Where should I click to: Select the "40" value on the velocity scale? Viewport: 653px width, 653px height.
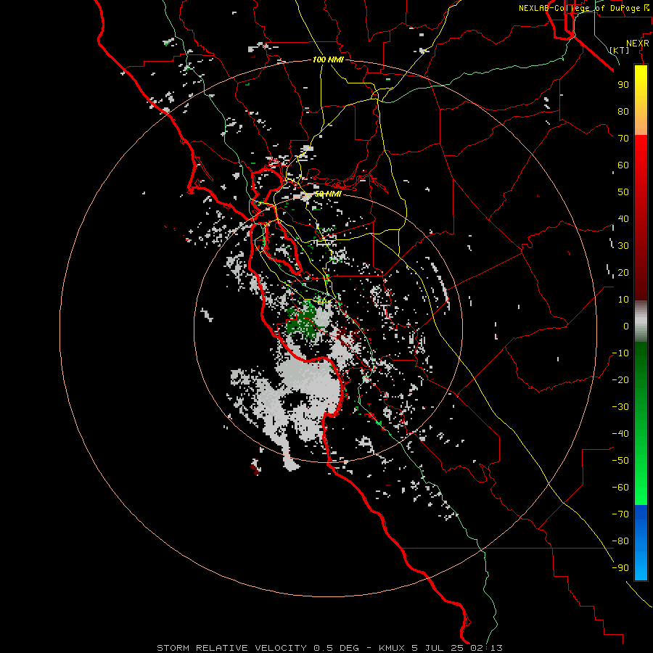[x=623, y=219]
